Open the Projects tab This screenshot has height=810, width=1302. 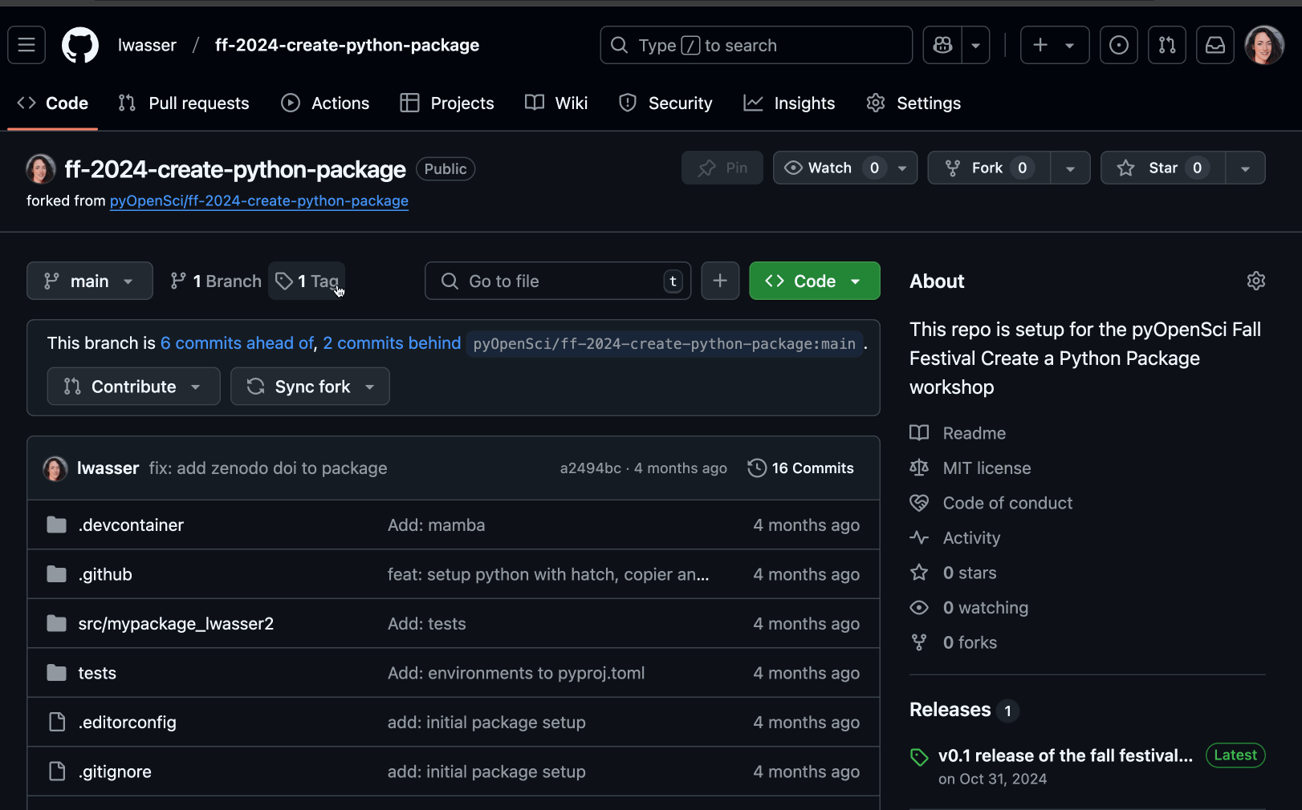[x=447, y=103]
